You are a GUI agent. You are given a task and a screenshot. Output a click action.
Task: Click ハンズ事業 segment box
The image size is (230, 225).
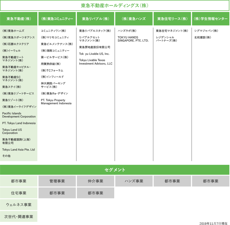click(x=134, y=181)
